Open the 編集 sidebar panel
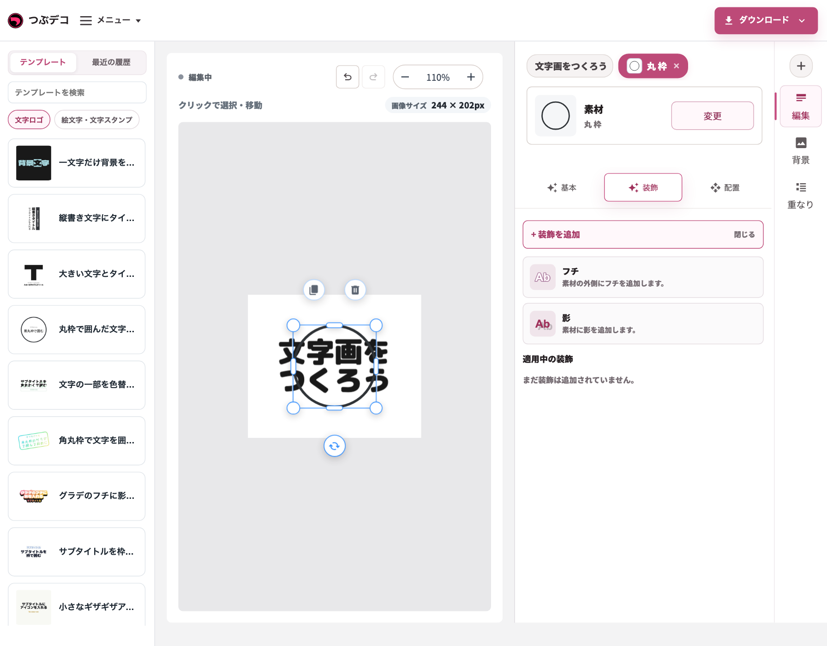The width and height of the screenshot is (827, 646). tap(801, 106)
